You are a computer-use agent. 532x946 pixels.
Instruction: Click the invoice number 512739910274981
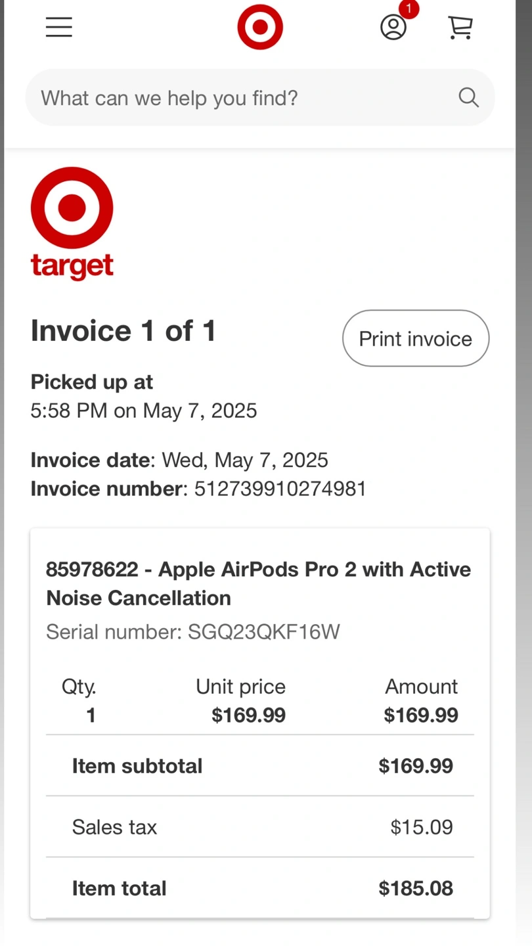click(280, 489)
